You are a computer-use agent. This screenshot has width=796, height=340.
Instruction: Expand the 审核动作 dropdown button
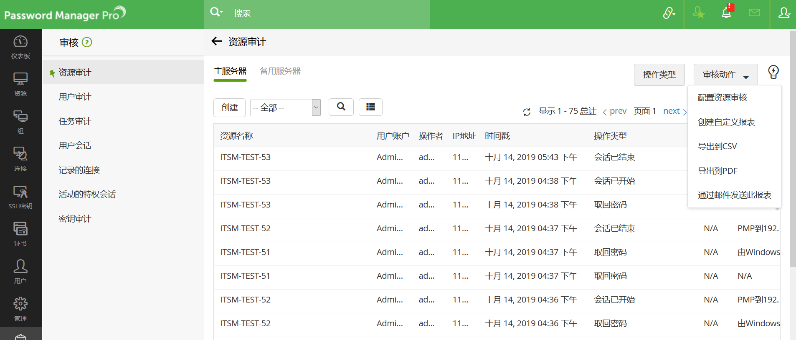725,75
